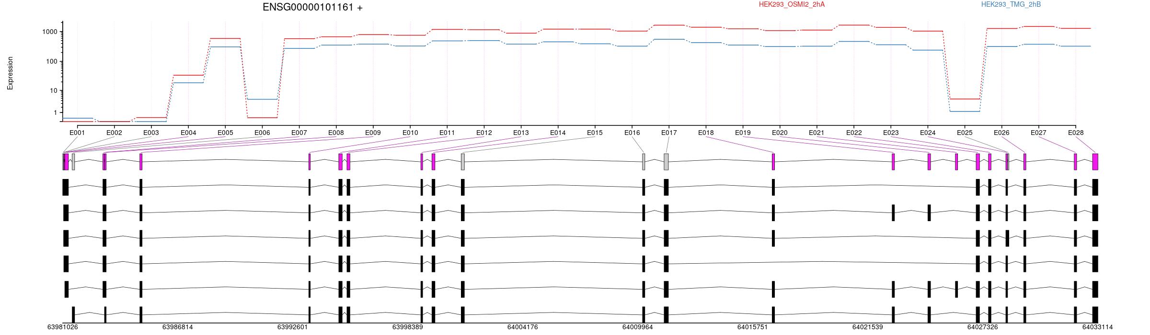Click the E016 exon label

[632, 133]
